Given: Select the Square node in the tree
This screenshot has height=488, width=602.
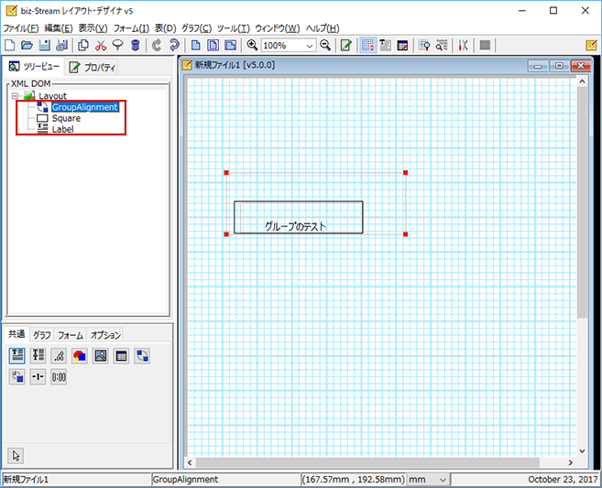Looking at the screenshot, I should click(66, 118).
